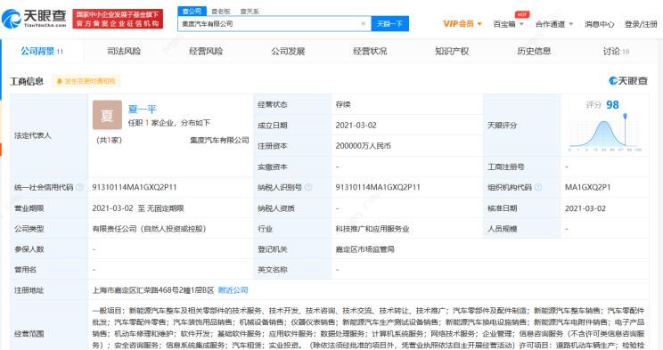663x350 pixels.
Task: Select the 查关系 search tab
Action: click(x=250, y=12)
